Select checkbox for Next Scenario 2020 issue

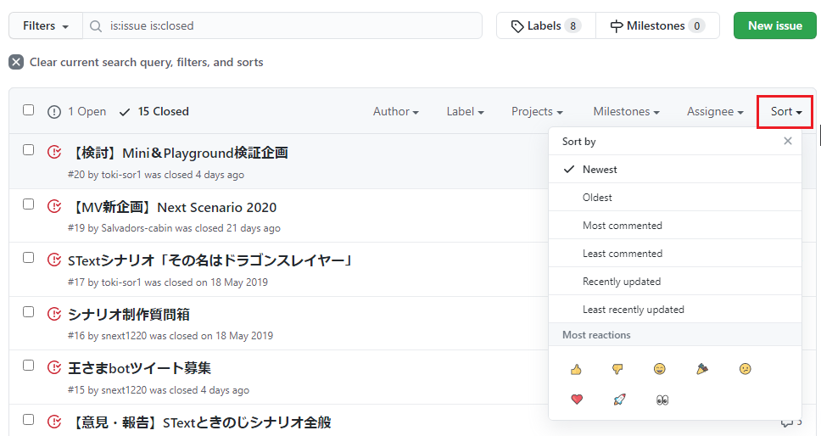[28, 204]
